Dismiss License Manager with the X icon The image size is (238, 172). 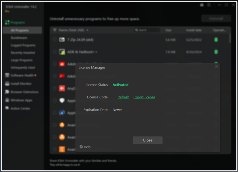(x=216, y=67)
